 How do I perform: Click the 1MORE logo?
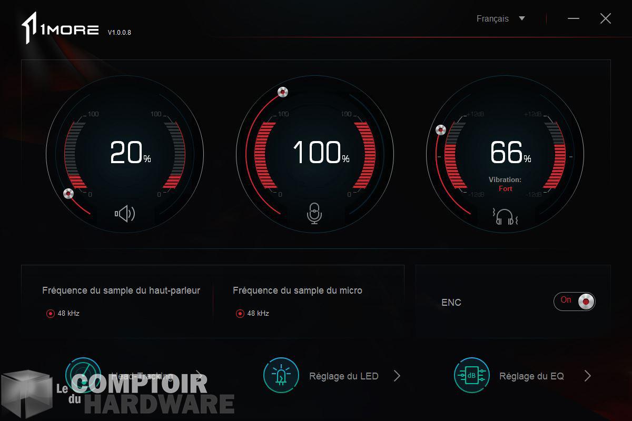(x=60, y=29)
